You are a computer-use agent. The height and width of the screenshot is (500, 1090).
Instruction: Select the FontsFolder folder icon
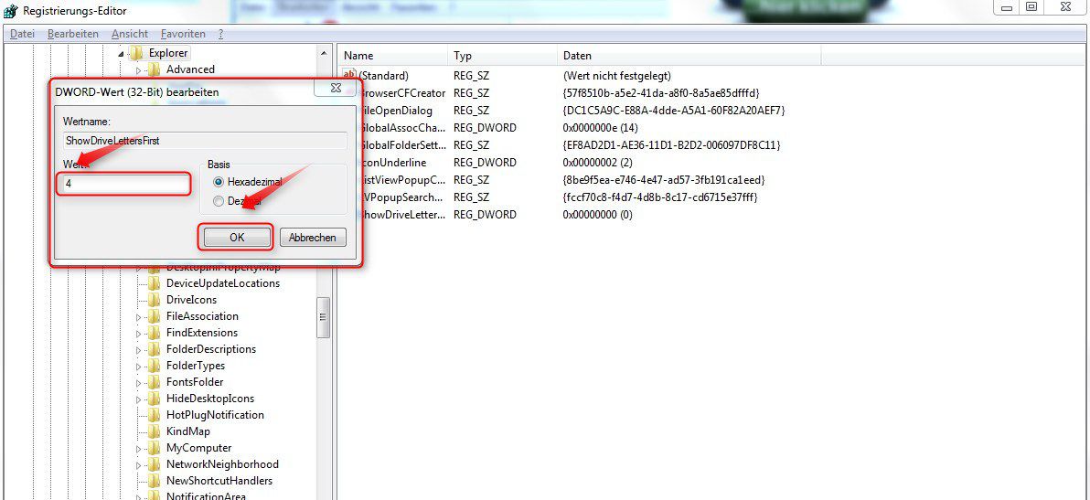[x=155, y=382]
